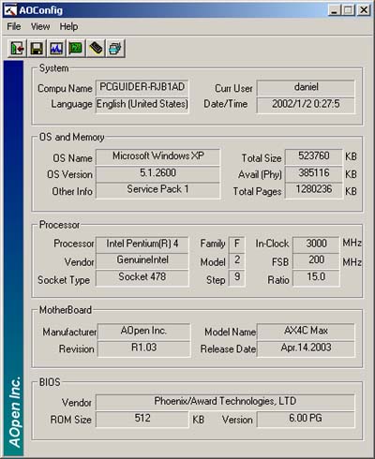This screenshot has height=459, width=375.
Task: Click the Total Pages value 1280236
Action: (314, 190)
